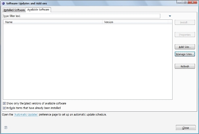Screen dimensions: 199x134
Task: Toggle include already installed items checkbox
Action: point(4,108)
